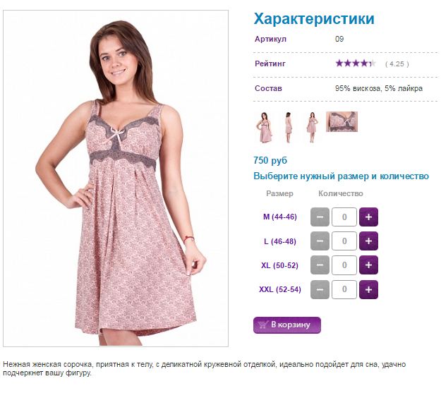Click the star rating bar

tap(356, 64)
